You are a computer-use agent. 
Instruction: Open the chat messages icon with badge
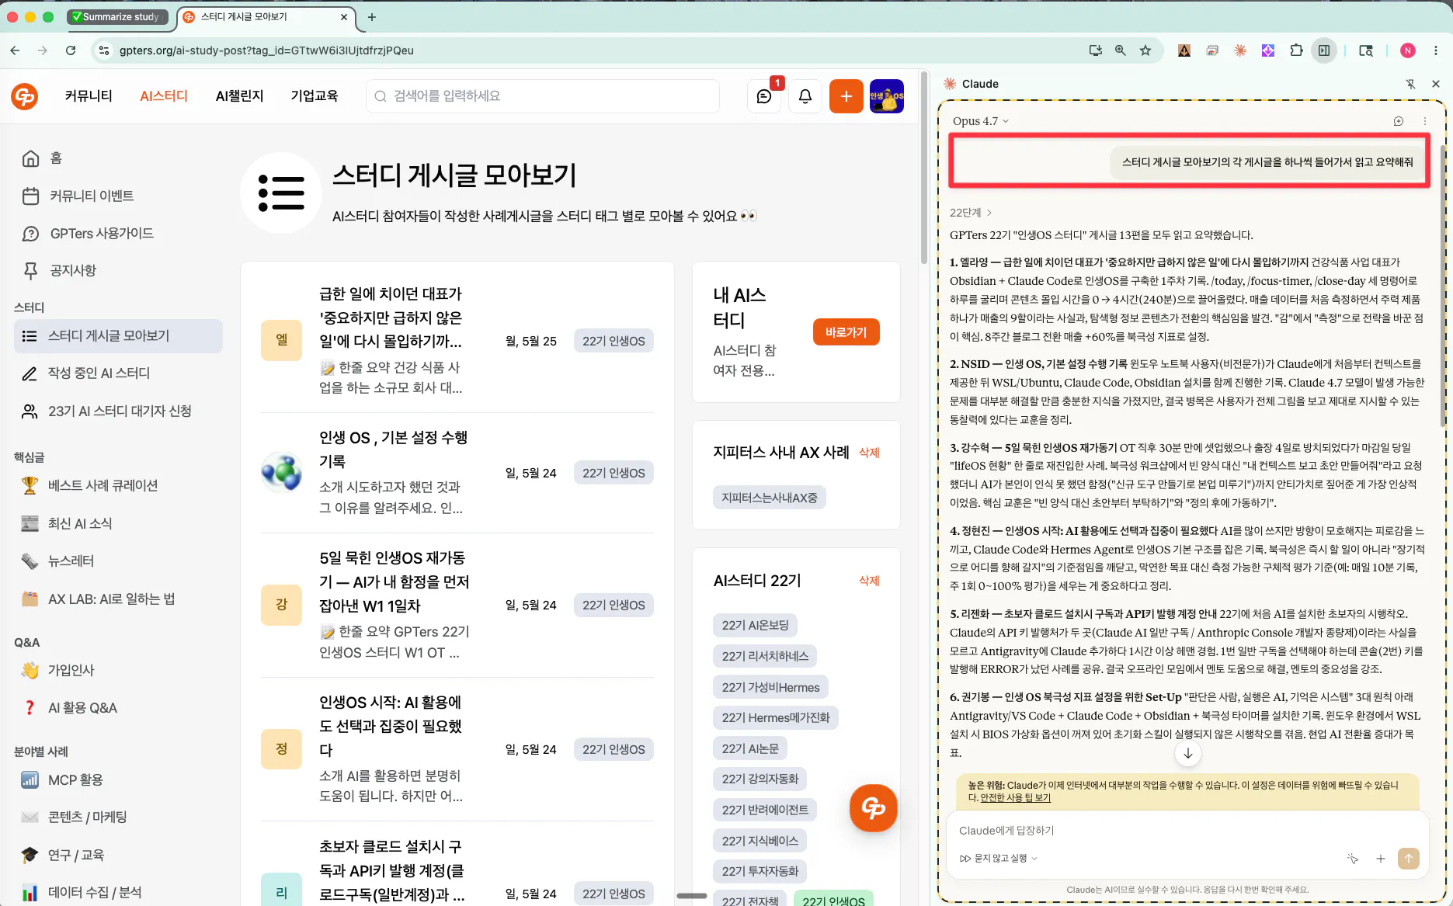764,96
